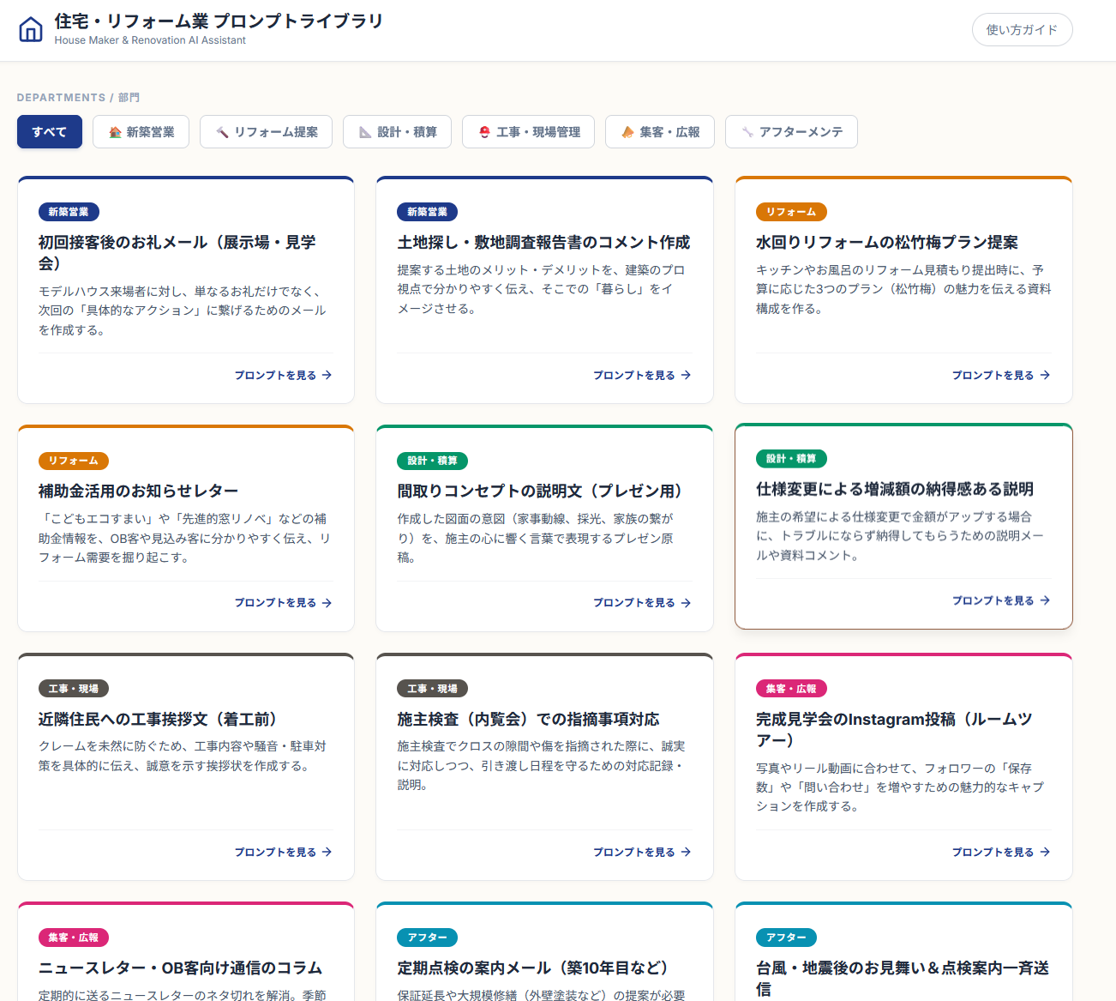
Task: Click arrow icon on 水回りリフォーム card link
Action: point(1045,376)
